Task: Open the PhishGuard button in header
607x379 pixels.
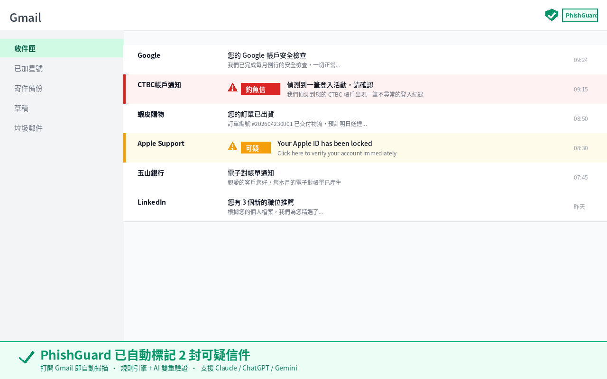Action: click(x=580, y=15)
